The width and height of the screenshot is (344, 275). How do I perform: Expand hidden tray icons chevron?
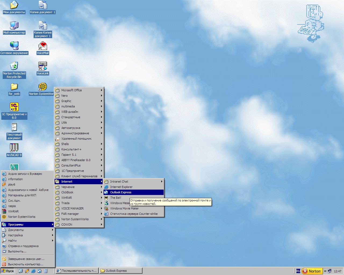[325, 271]
